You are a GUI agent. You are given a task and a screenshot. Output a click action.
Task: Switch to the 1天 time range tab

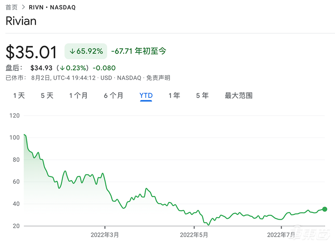click(x=19, y=95)
